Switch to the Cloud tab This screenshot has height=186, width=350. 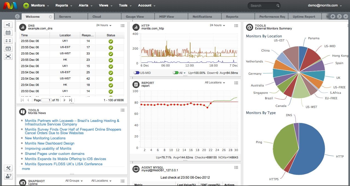tap(104, 17)
